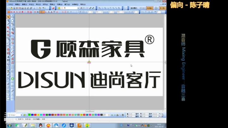This screenshot has height=128, width=228.
Task: Toggle the 刺绣模式 embroidery mode button
Action: click(149, 8)
